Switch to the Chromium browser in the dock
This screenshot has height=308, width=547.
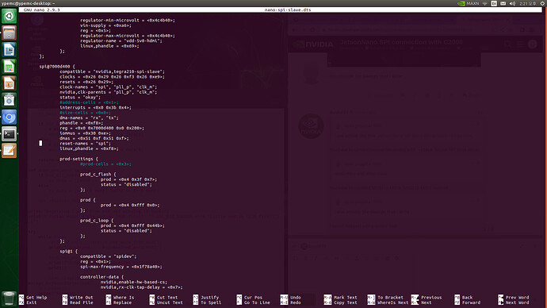[x=9, y=117]
